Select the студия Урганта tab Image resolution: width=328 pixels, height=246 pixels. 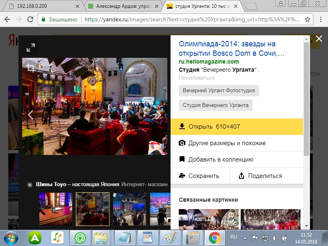click(x=203, y=6)
